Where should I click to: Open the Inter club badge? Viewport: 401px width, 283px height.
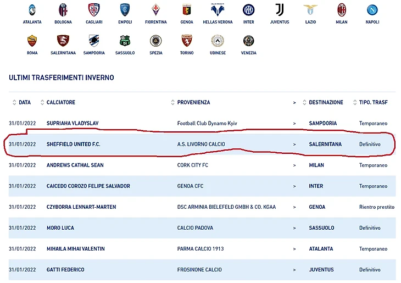249,10
